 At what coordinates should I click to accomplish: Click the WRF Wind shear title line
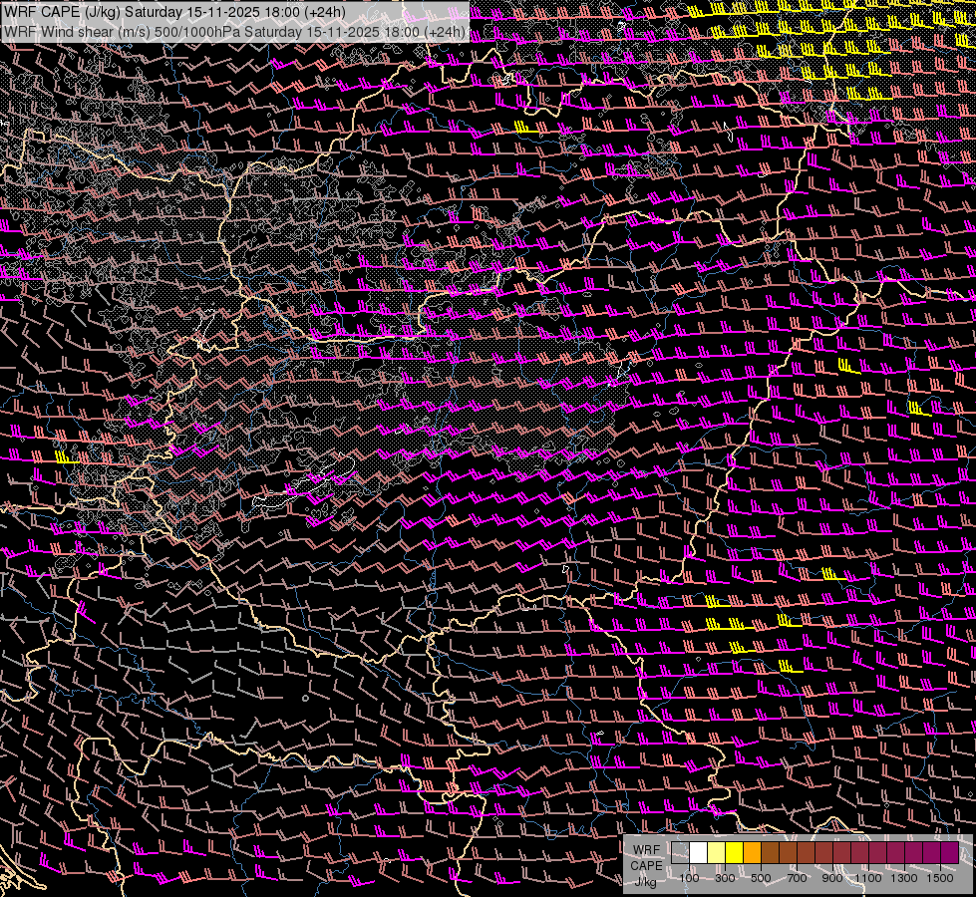[234, 32]
